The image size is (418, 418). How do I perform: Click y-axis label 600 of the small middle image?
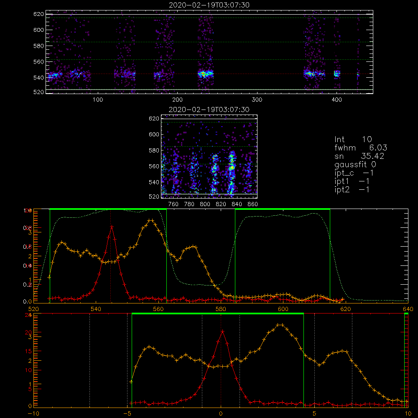(x=154, y=134)
